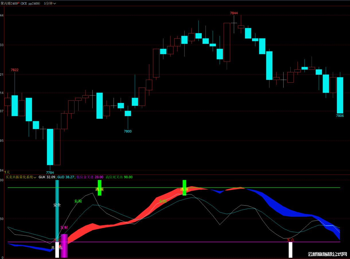Select the white bar under the right 买点 label
This screenshot has height=259, width=350.
pyautogui.click(x=290, y=250)
